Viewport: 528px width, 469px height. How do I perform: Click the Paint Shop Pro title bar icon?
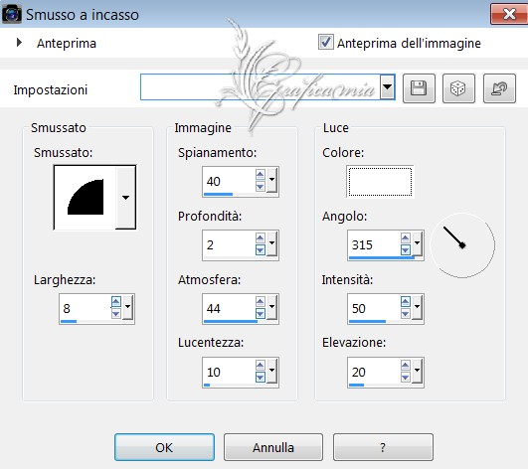tap(12, 14)
